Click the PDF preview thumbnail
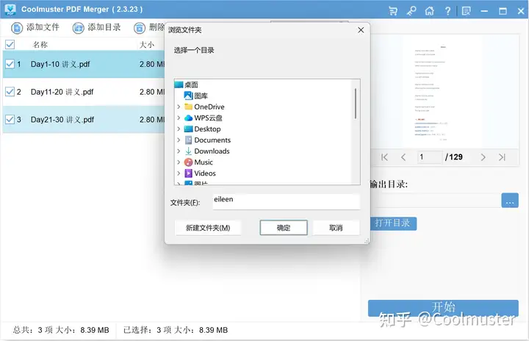This screenshot has height=341, width=529. (445, 91)
